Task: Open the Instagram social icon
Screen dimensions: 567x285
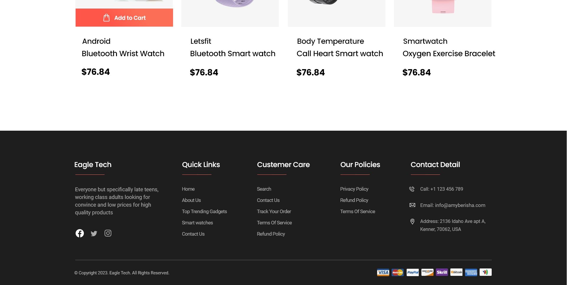Action: pyautogui.click(x=108, y=233)
